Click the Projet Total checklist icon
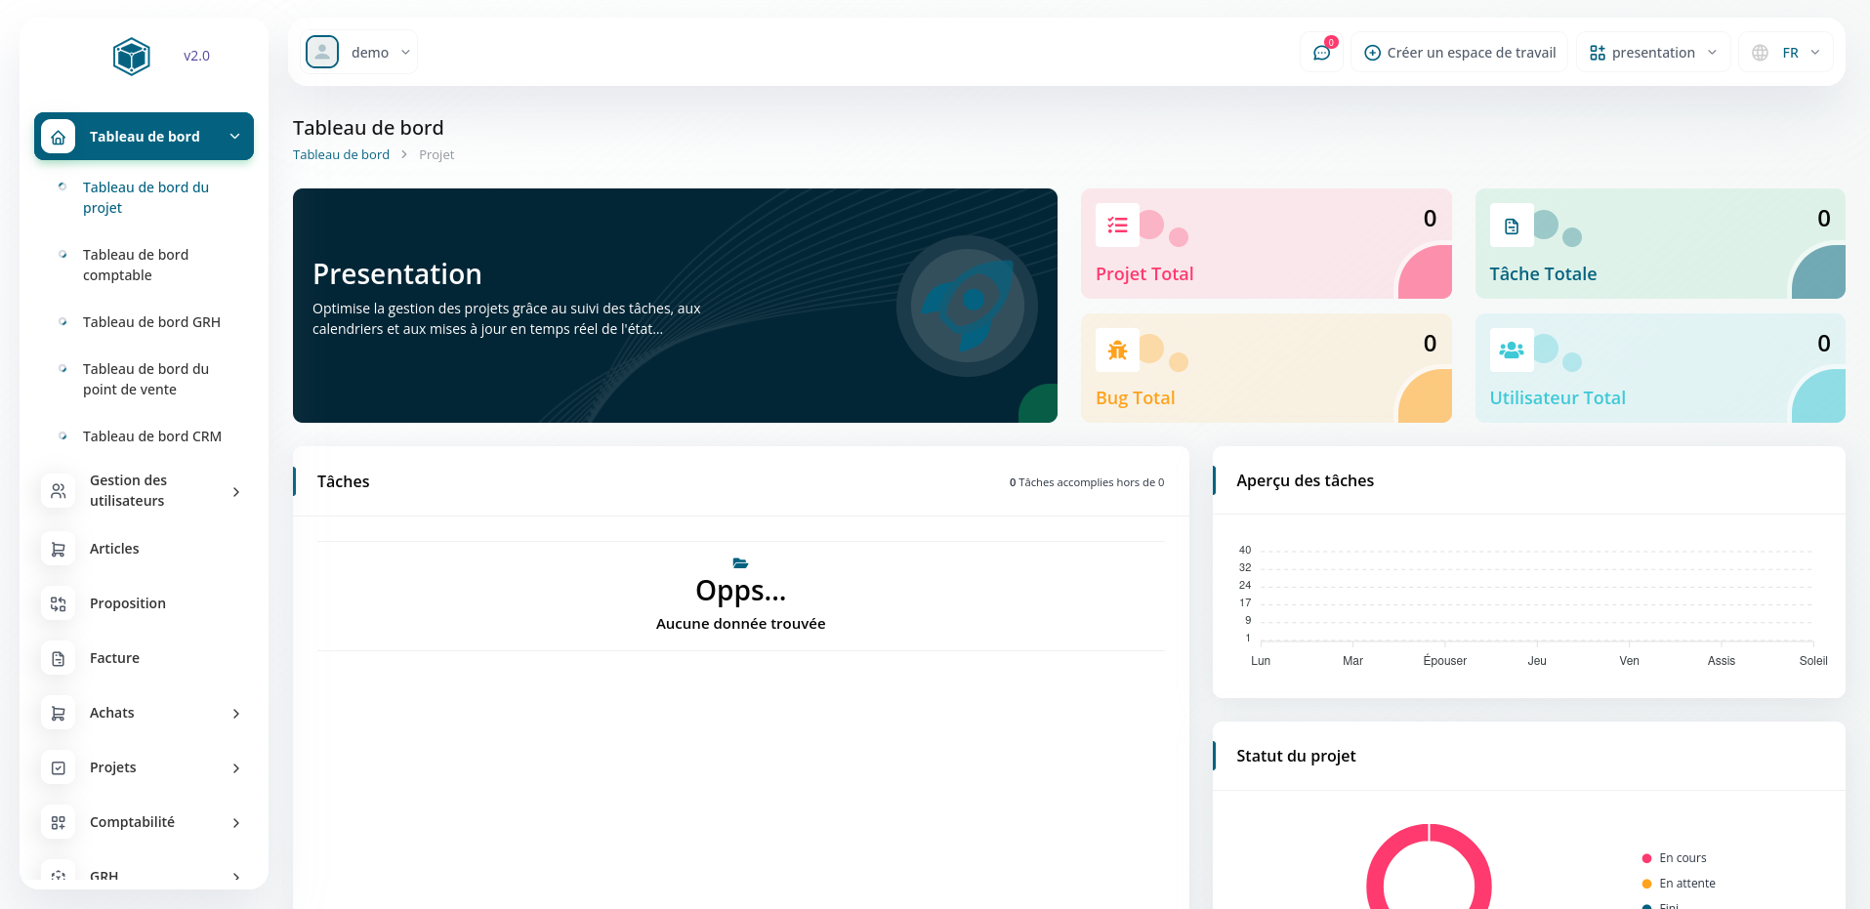The height and width of the screenshot is (909, 1870). point(1117,226)
